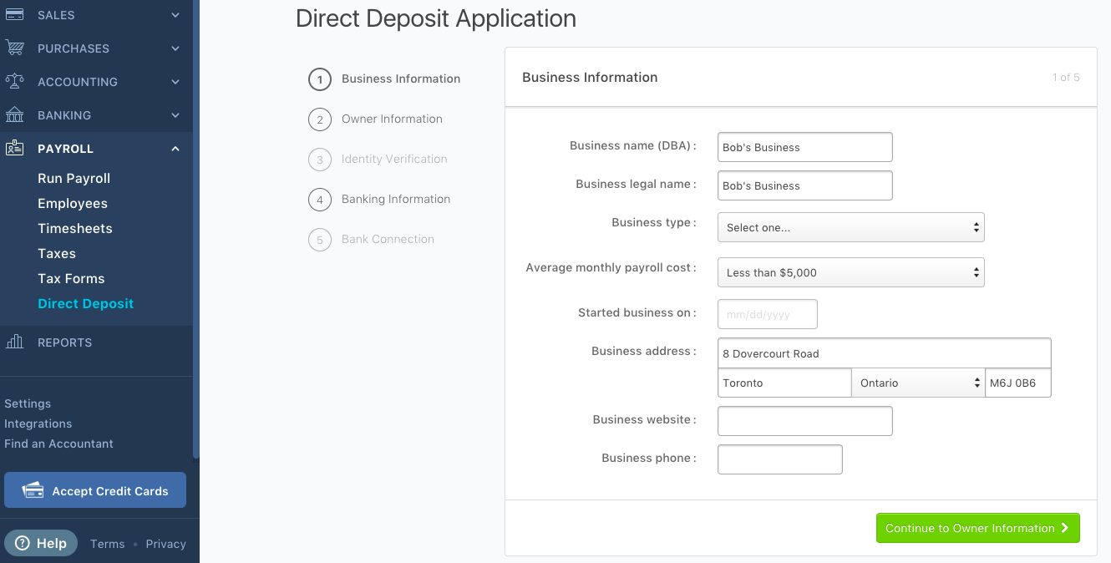The height and width of the screenshot is (563, 1111).
Task: Click the street address field
Action: pyautogui.click(x=885, y=353)
